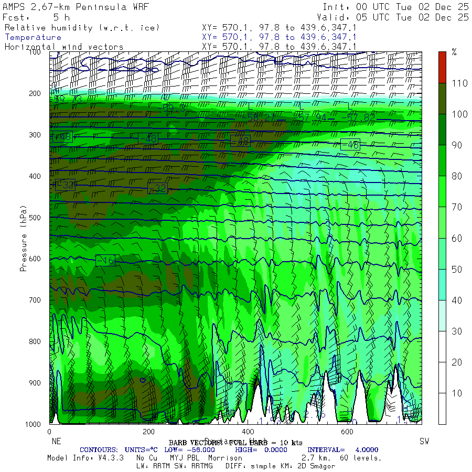Click the 500 tick label on the pressure axis
The width and height of the screenshot is (472, 472).
point(35,217)
